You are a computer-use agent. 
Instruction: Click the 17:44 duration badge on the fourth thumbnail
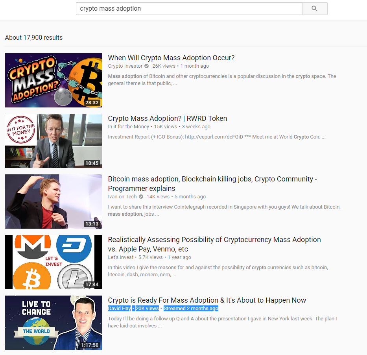coord(92,285)
